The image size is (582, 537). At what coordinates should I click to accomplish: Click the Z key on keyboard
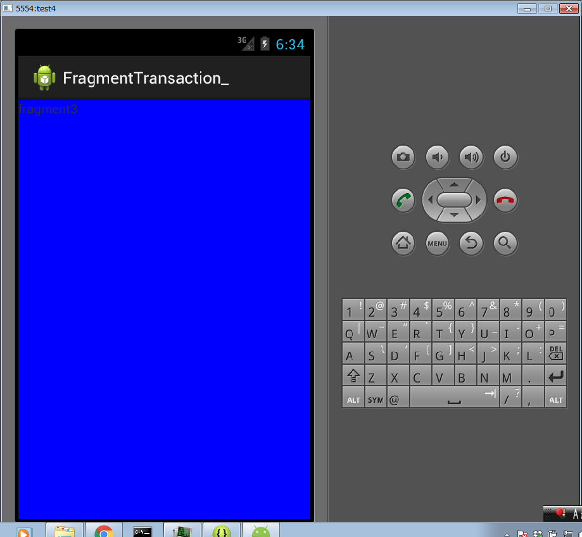[x=376, y=376]
